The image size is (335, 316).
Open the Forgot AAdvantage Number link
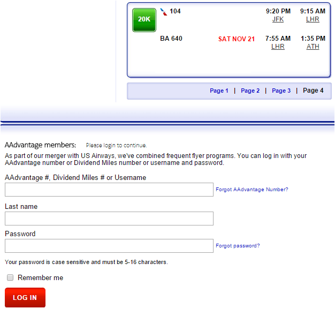pyautogui.click(x=252, y=190)
